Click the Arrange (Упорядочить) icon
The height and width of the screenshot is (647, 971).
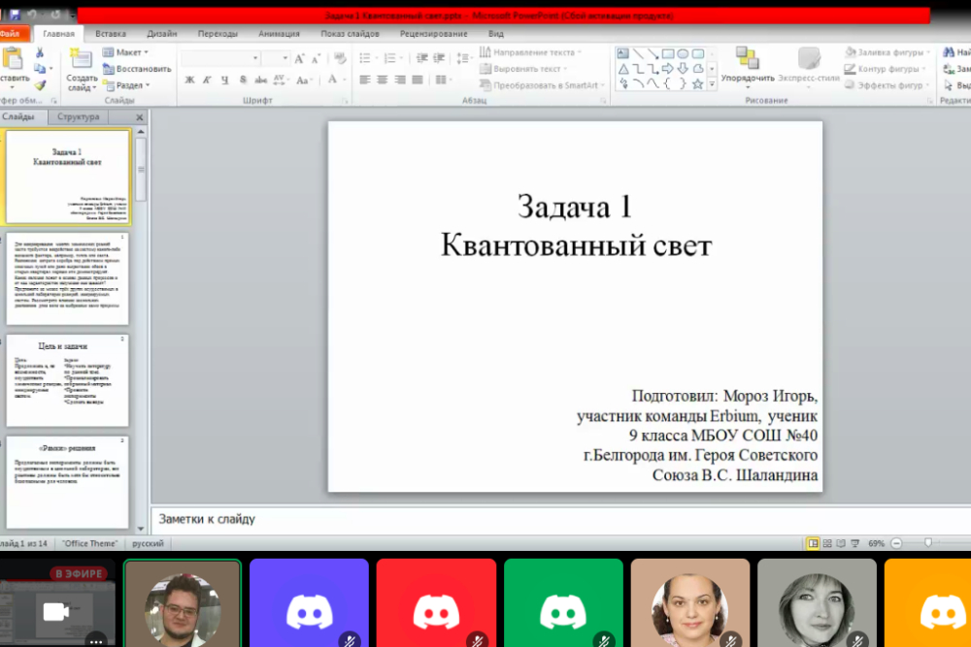(x=747, y=60)
